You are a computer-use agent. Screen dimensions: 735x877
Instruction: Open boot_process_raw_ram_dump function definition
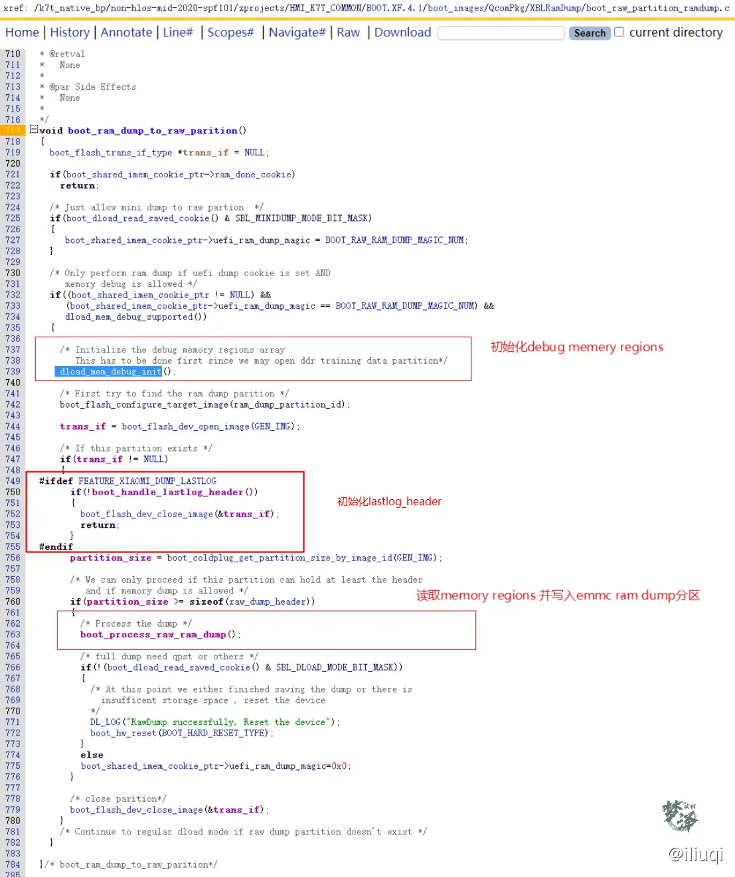point(153,635)
